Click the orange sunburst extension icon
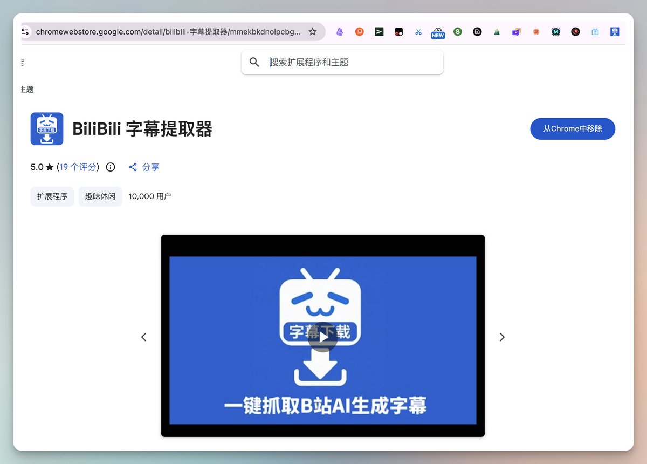The width and height of the screenshot is (647, 464). 536,32
